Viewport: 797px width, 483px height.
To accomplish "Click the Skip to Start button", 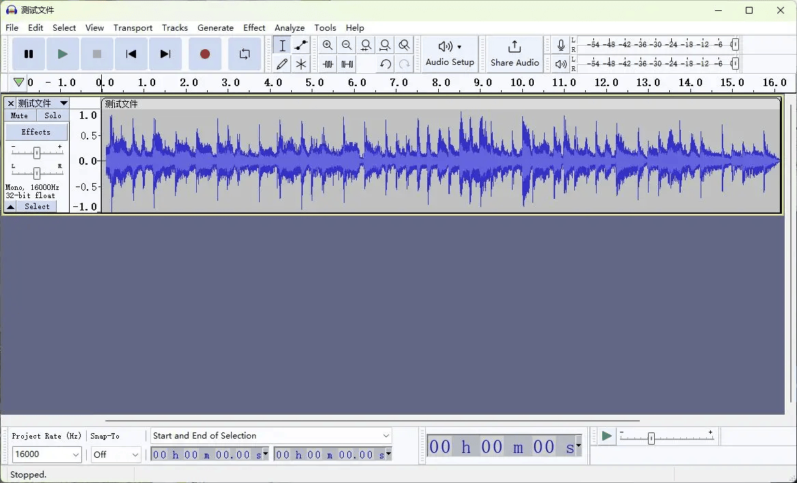I will pos(131,54).
